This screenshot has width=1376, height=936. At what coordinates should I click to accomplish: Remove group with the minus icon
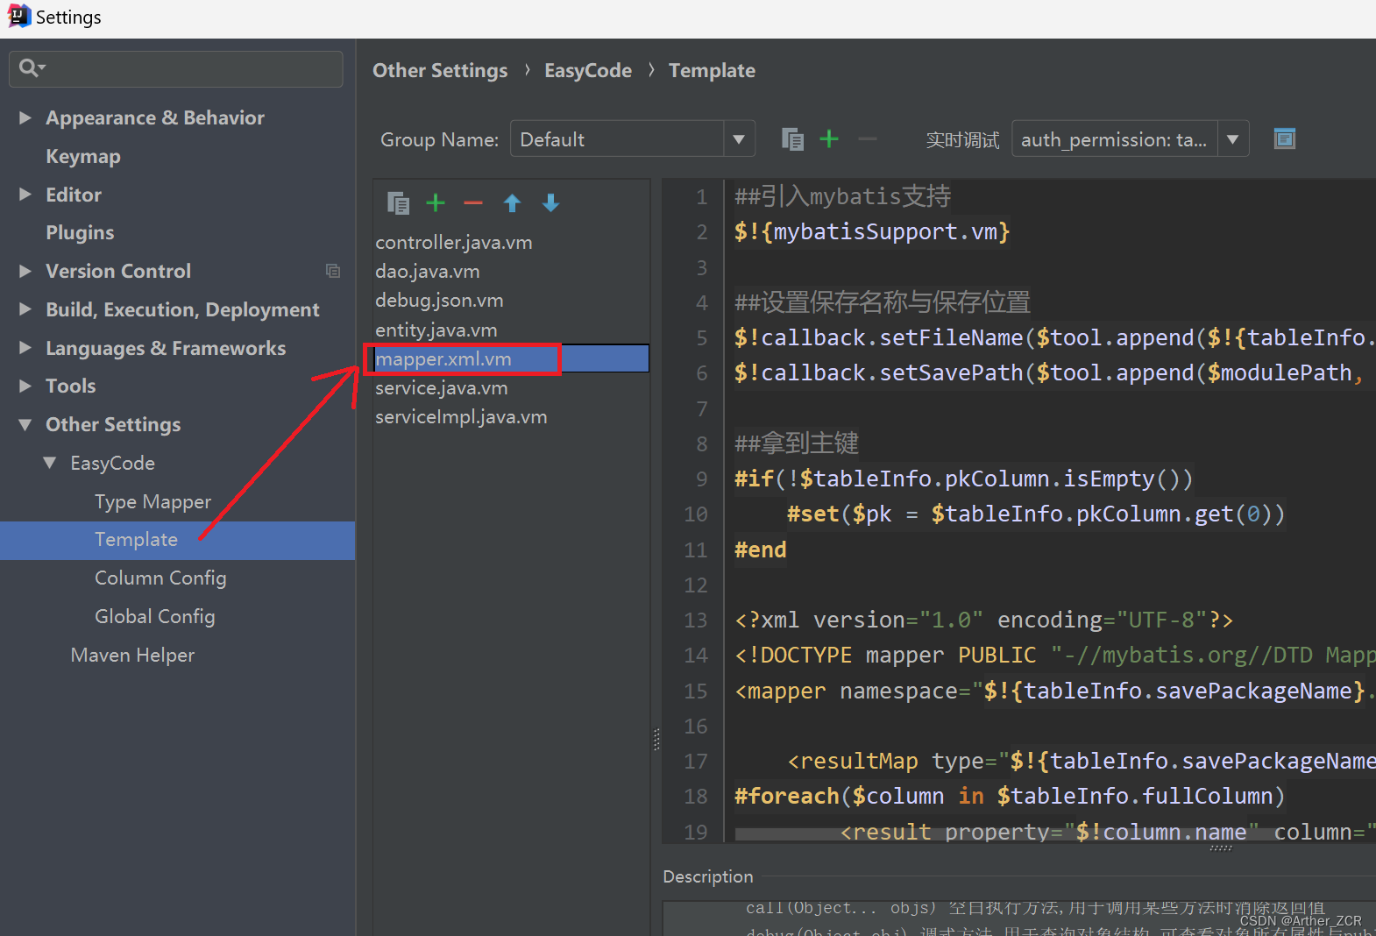pos(867,138)
